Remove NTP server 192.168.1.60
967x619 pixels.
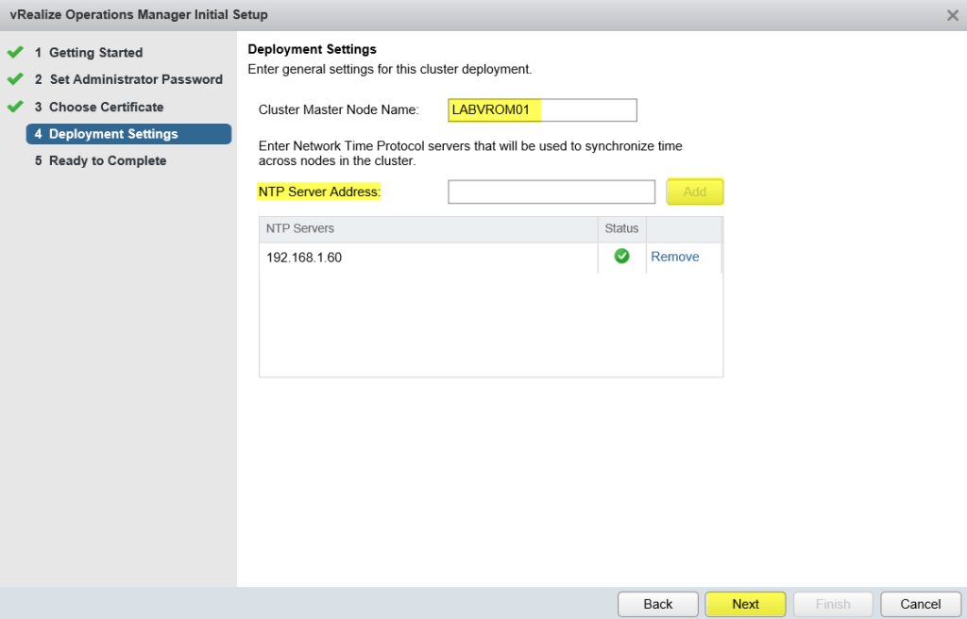point(674,257)
